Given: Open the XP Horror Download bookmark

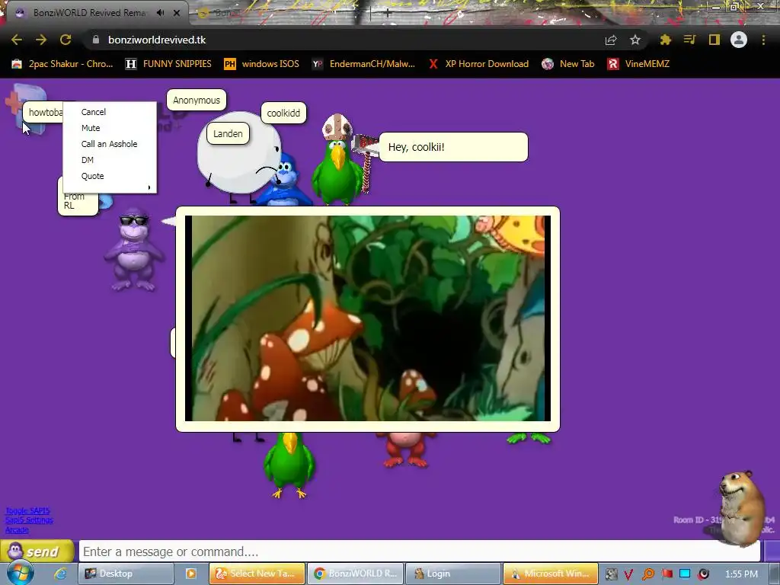Looking at the screenshot, I should click(x=478, y=64).
